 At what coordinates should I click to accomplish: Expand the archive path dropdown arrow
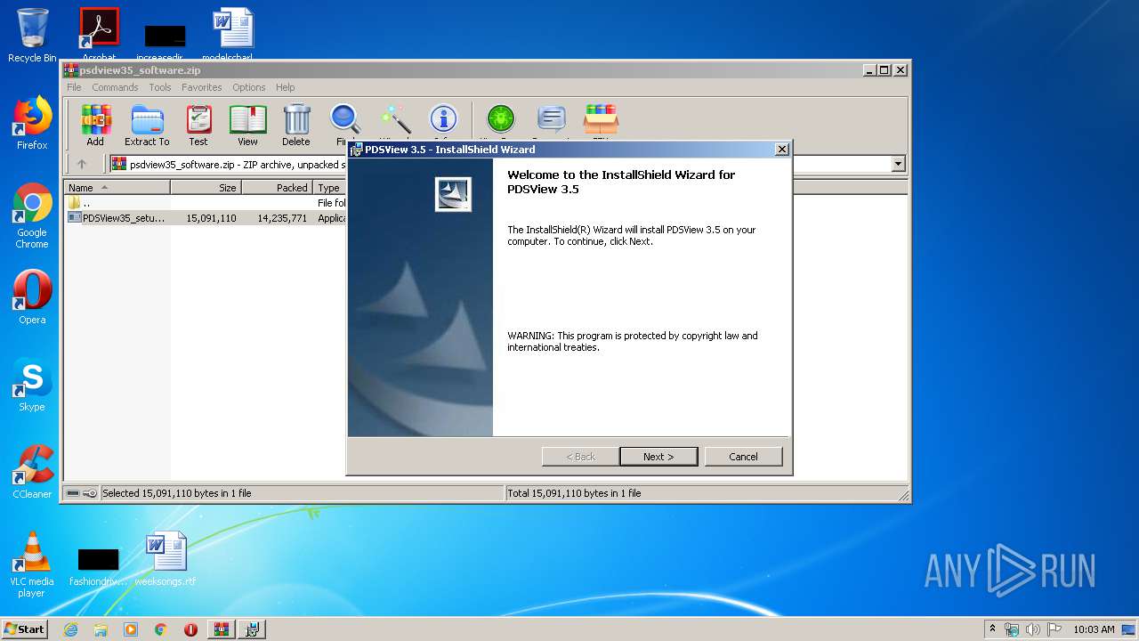pyautogui.click(x=898, y=164)
